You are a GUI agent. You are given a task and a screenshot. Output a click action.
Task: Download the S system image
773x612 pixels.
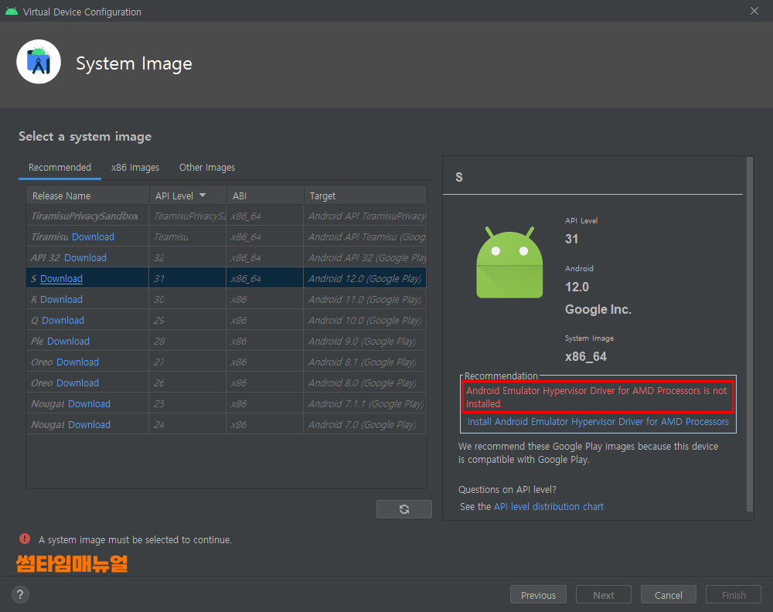coord(61,278)
